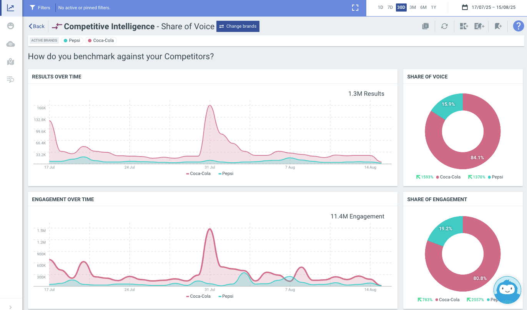Screen dimensions: 527x310
Task: Click the Change brands button
Action: pyautogui.click(x=238, y=26)
